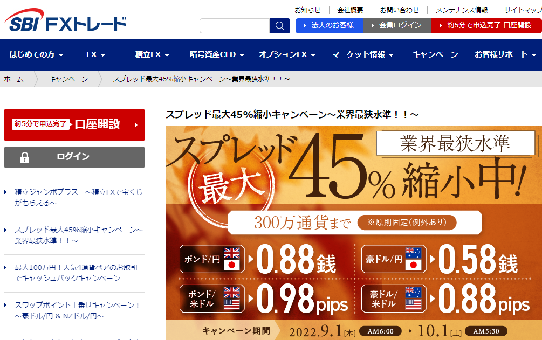Viewport: 542px width, 340px height.
Task: Click the 豪ドル/米ドル currency label
Action: point(383,299)
